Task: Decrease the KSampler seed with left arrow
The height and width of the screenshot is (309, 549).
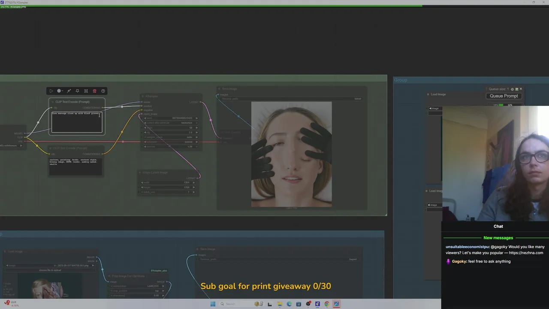Action: [145, 118]
